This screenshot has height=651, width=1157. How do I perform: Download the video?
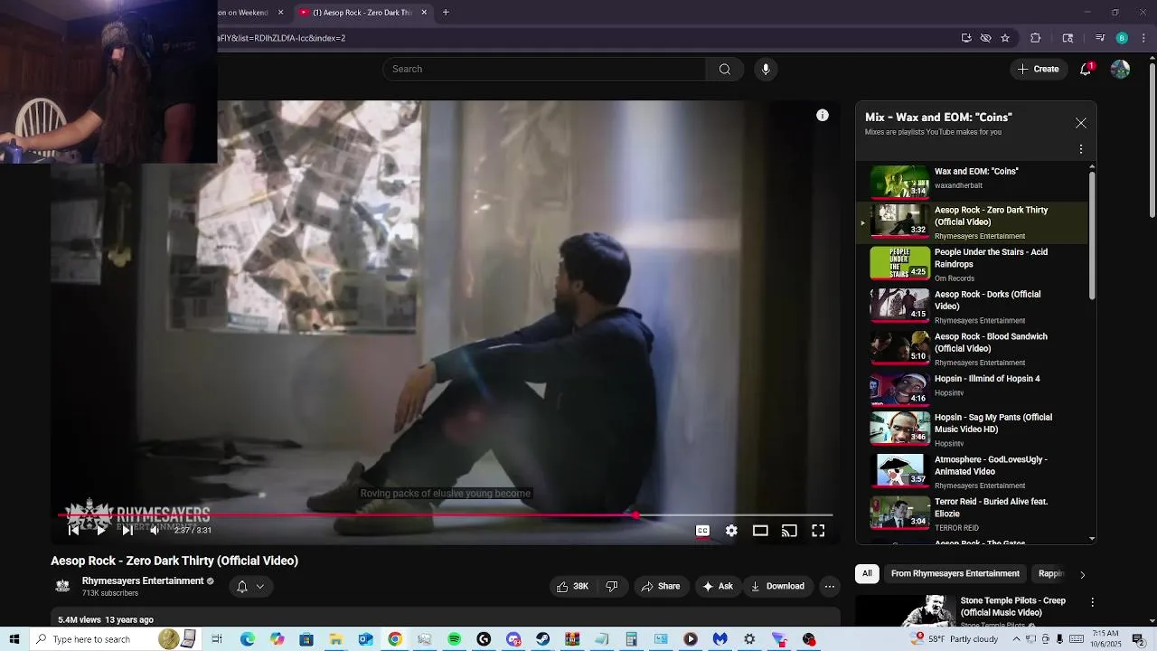(777, 586)
